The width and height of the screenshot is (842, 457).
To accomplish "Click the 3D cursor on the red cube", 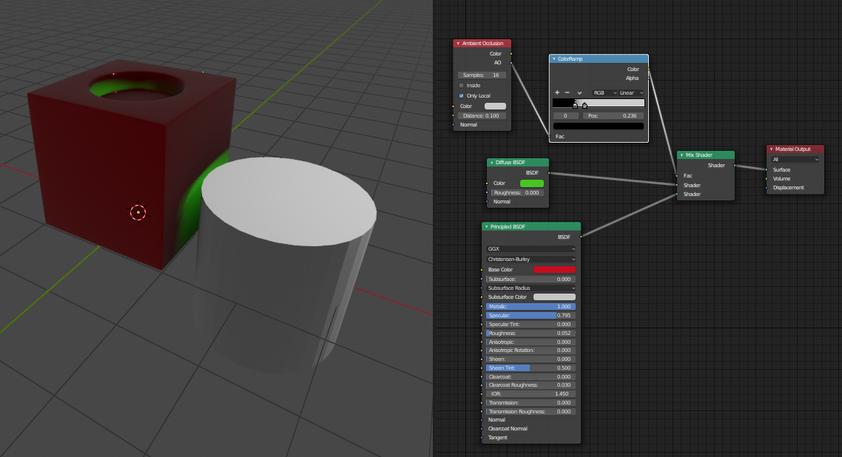I will [138, 212].
